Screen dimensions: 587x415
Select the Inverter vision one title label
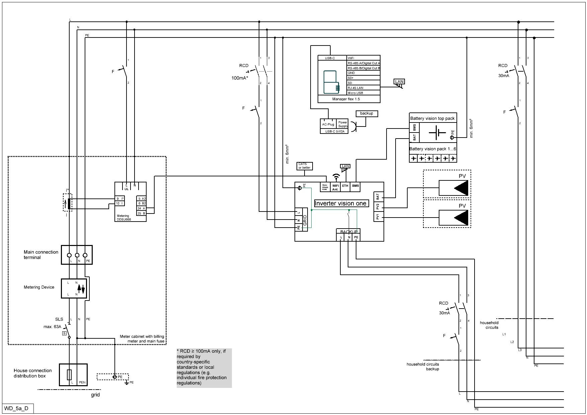[x=341, y=203]
